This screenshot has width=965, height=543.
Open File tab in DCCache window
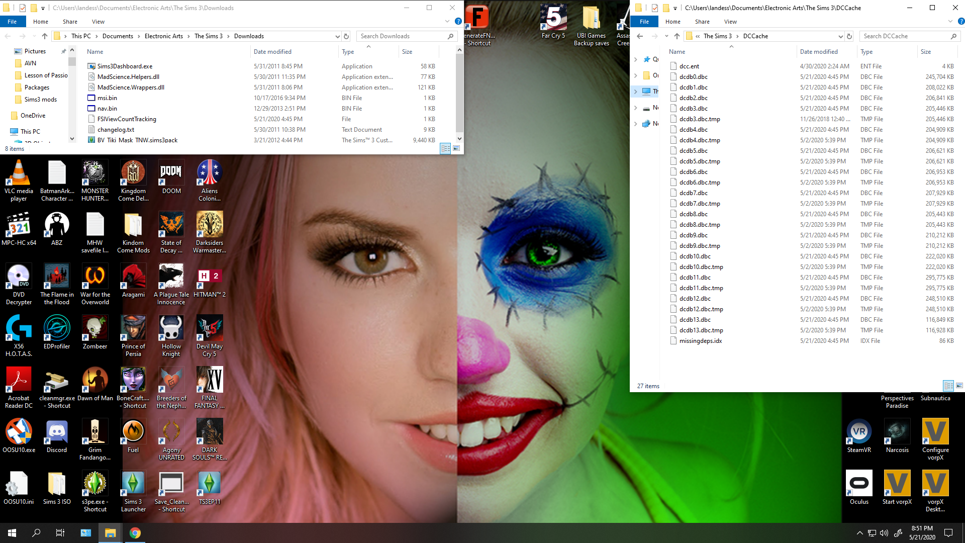644,22
